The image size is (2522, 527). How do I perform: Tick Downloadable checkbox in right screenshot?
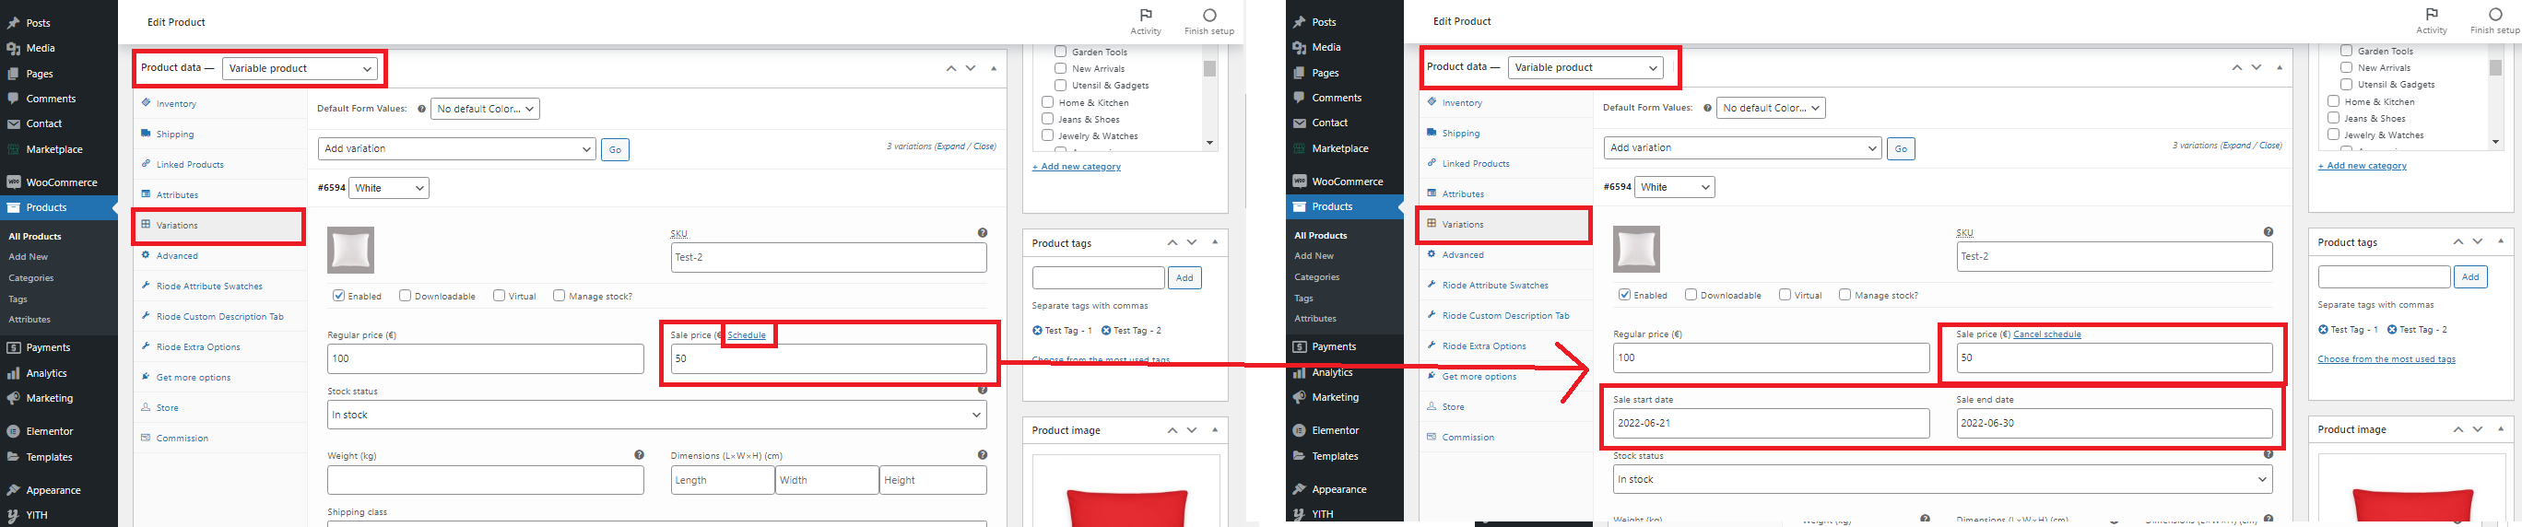point(1691,294)
